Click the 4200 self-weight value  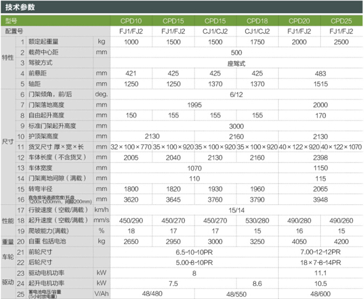coord(342,241)
